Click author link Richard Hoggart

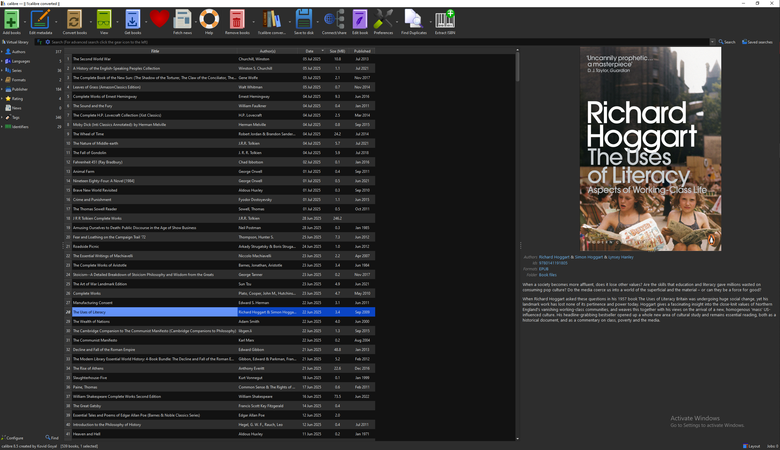(554, 257)
